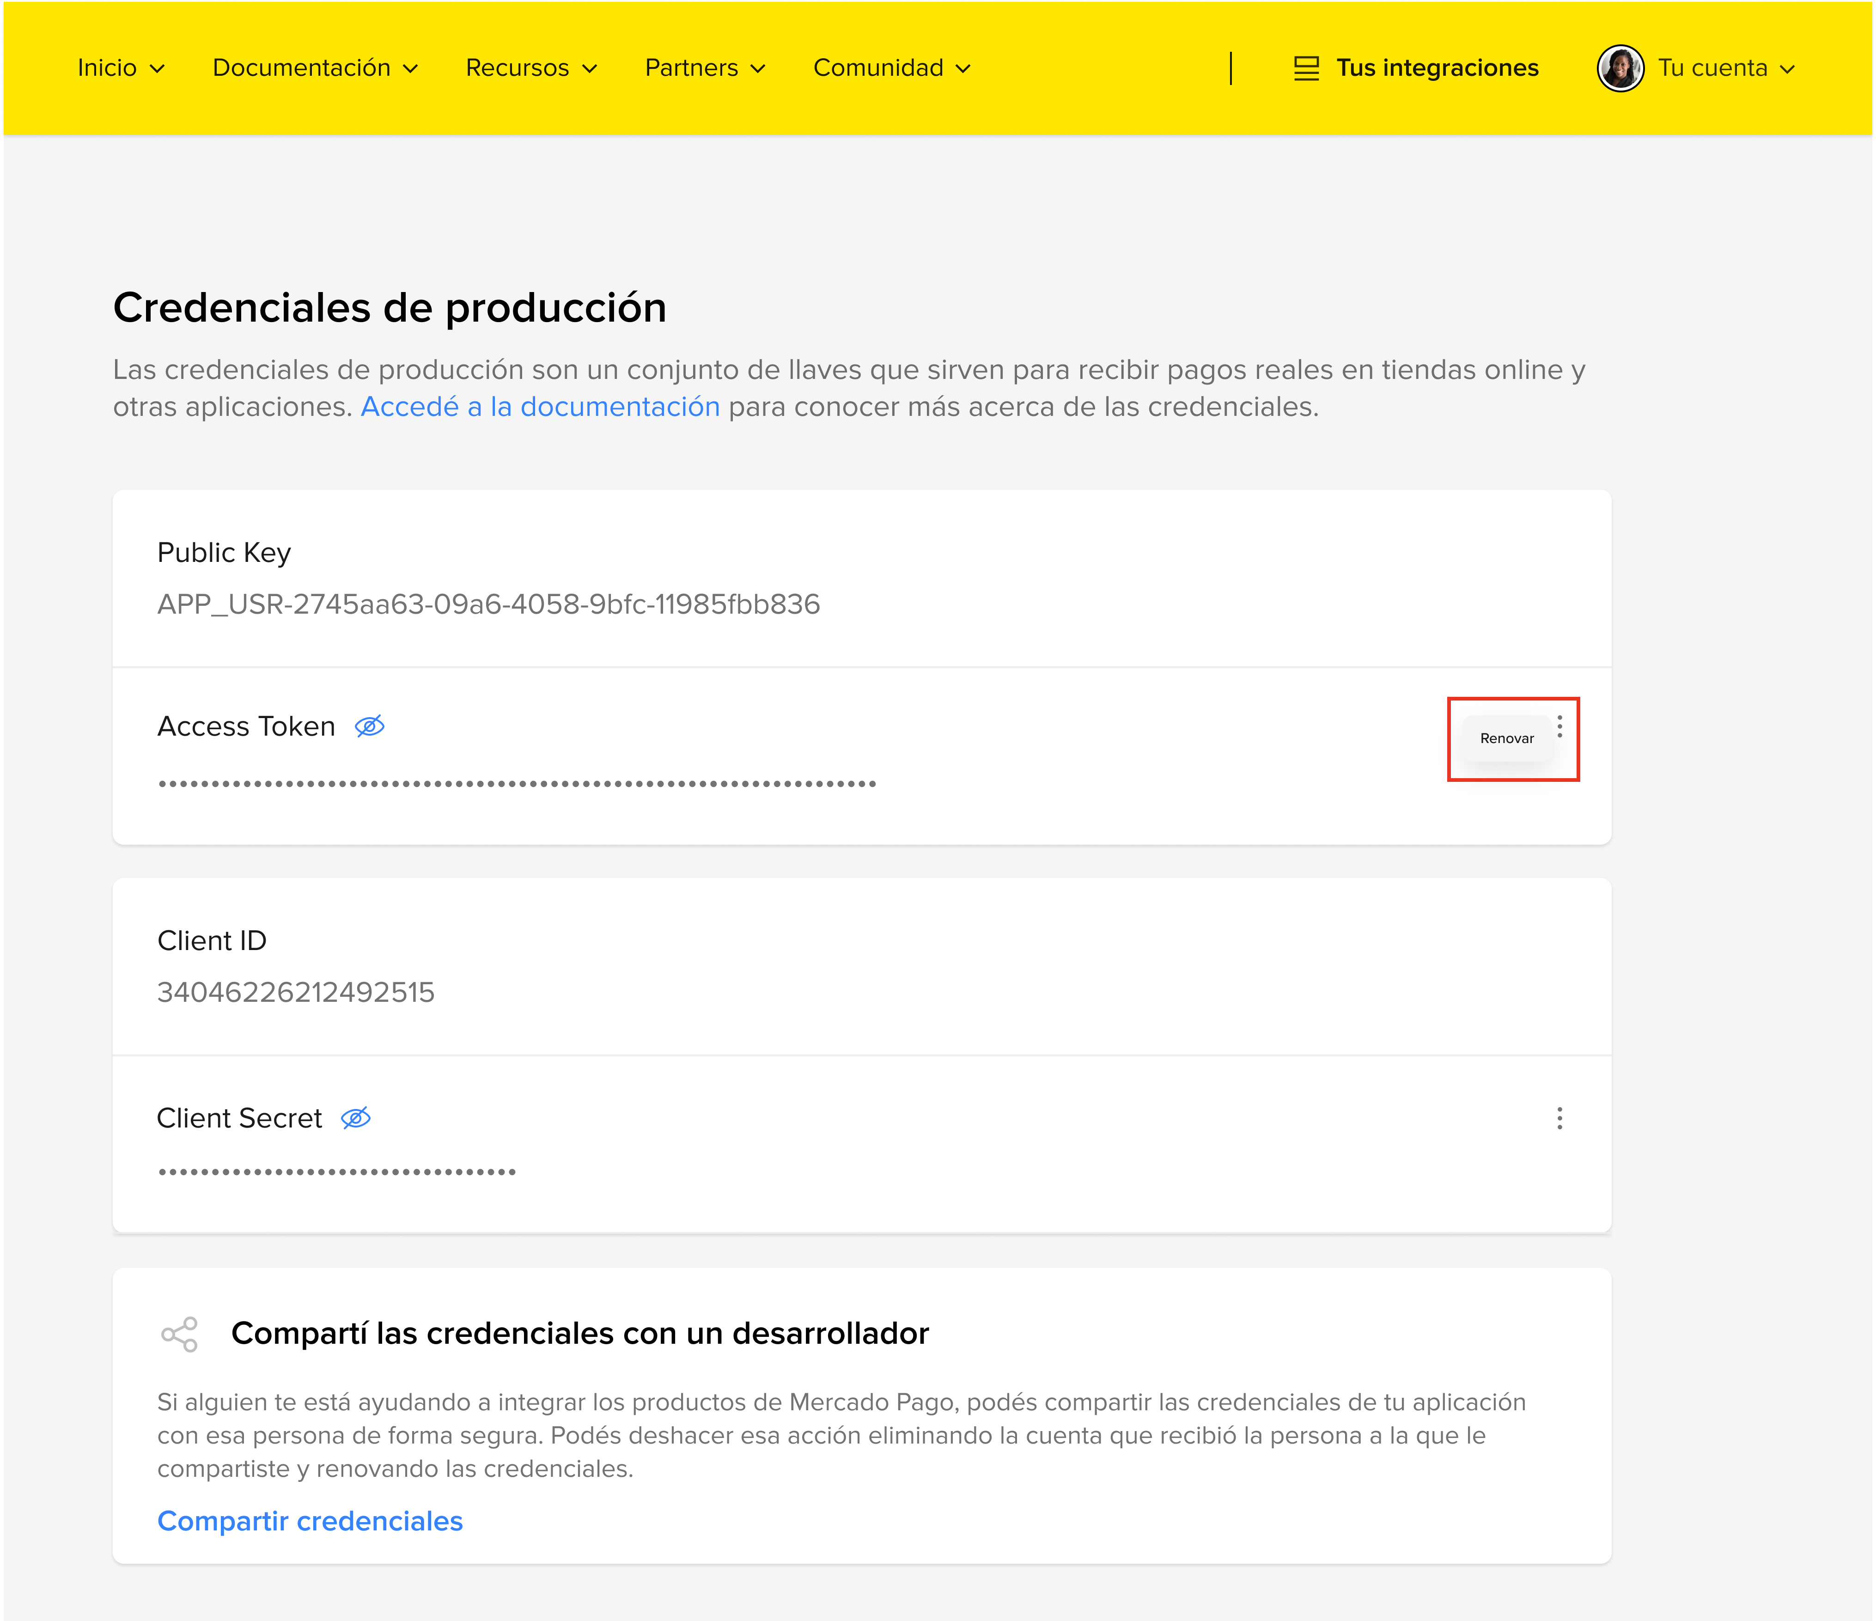Expand the Comunidad chevron arrow

[963, 69]
